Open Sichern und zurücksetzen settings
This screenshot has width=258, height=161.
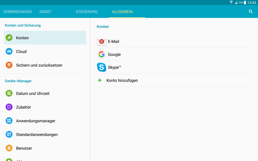click(39, 65)
